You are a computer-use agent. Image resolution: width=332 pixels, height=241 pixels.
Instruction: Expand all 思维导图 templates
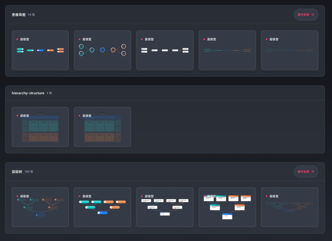[306, 15]
